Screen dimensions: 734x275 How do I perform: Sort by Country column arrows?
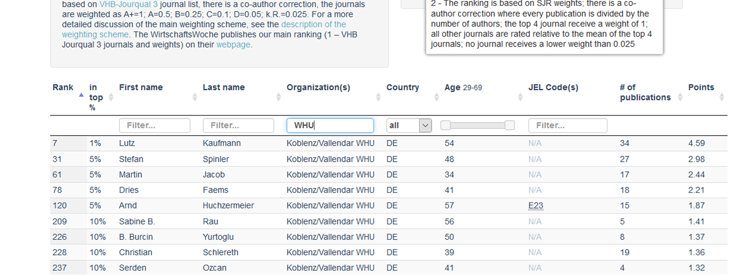pos(437,97)
